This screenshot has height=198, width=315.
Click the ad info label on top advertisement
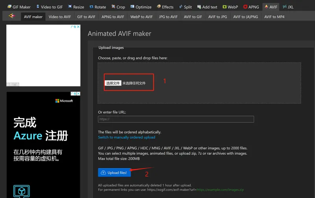pyautogui.click(x=73, y=27)
